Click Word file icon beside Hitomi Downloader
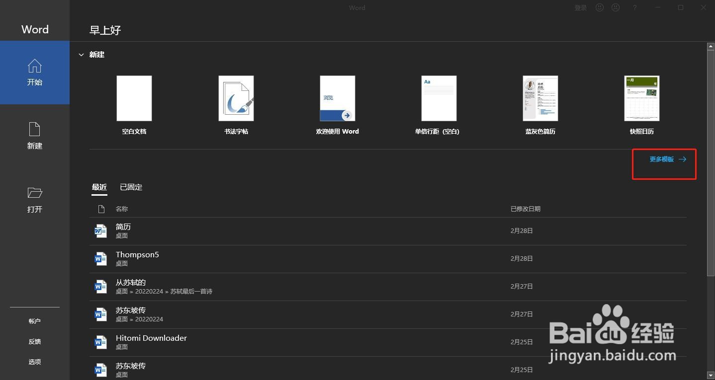 (x=101, y=342)
